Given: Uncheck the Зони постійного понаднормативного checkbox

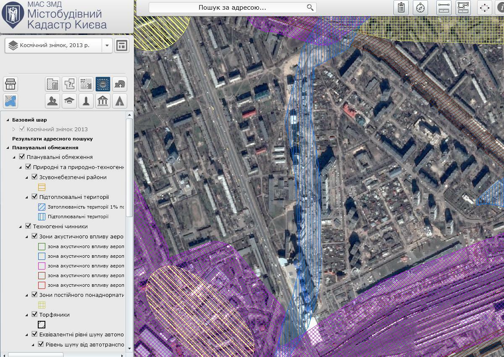Looking at the screenshot, I should point(35,295).
